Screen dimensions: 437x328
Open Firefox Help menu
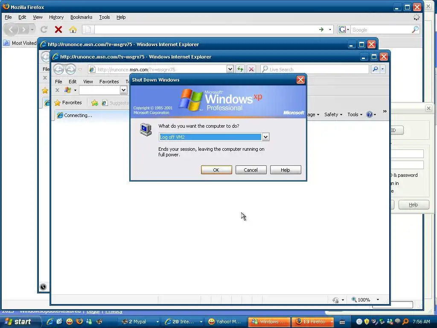pyautogui.click(x=121, y=17)
